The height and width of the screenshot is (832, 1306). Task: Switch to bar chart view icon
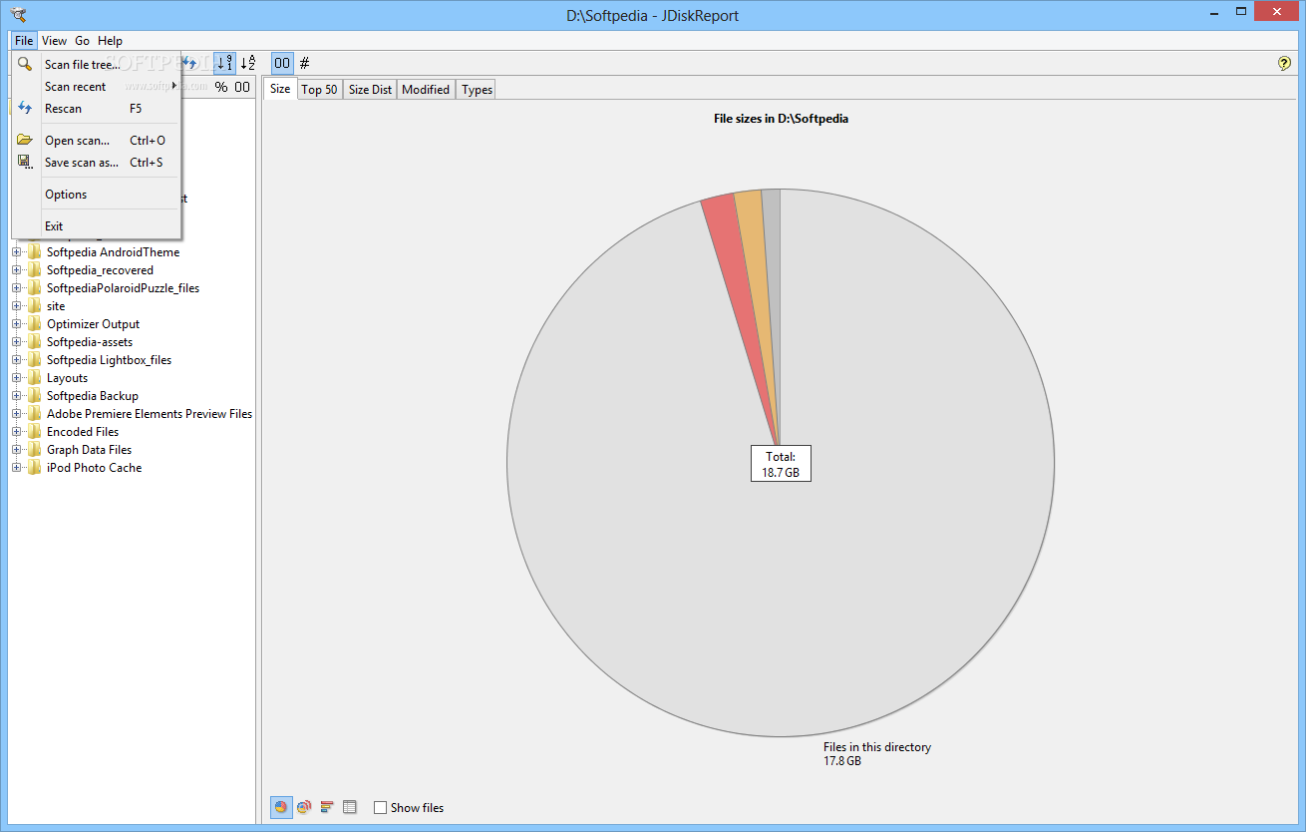[327, 807]
